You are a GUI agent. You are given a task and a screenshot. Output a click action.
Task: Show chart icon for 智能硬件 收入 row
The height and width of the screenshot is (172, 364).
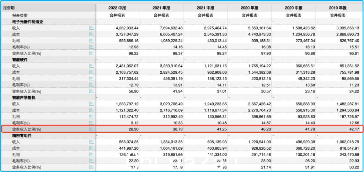pos(91,66)
